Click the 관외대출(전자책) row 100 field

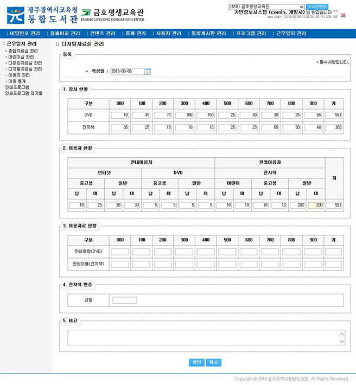click(x=141, y=264)
